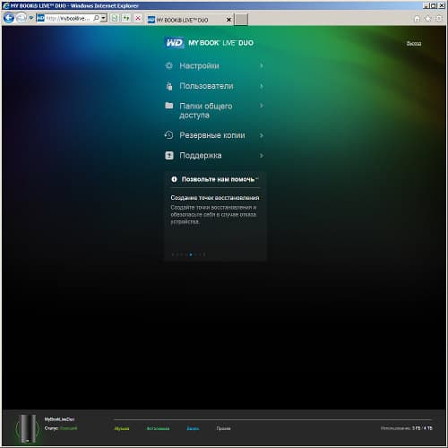
Task: Select the active blue carousel dot
Action: coord(191,254)
